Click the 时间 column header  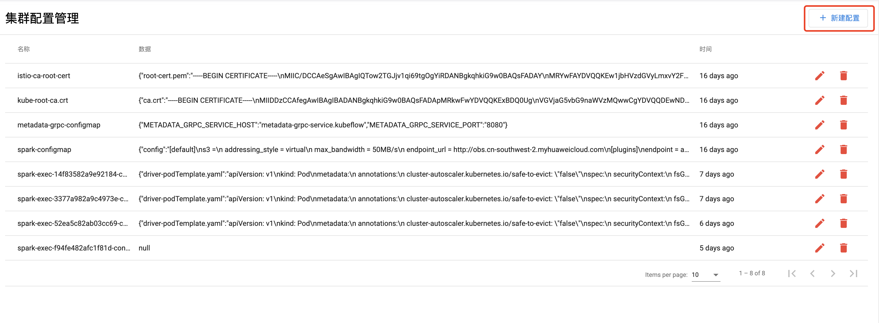705,49
